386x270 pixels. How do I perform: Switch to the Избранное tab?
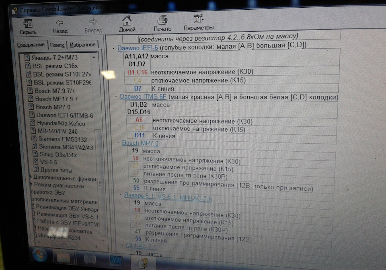point(82,45)
